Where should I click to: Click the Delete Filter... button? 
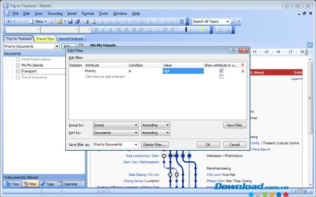pos(155,145)
